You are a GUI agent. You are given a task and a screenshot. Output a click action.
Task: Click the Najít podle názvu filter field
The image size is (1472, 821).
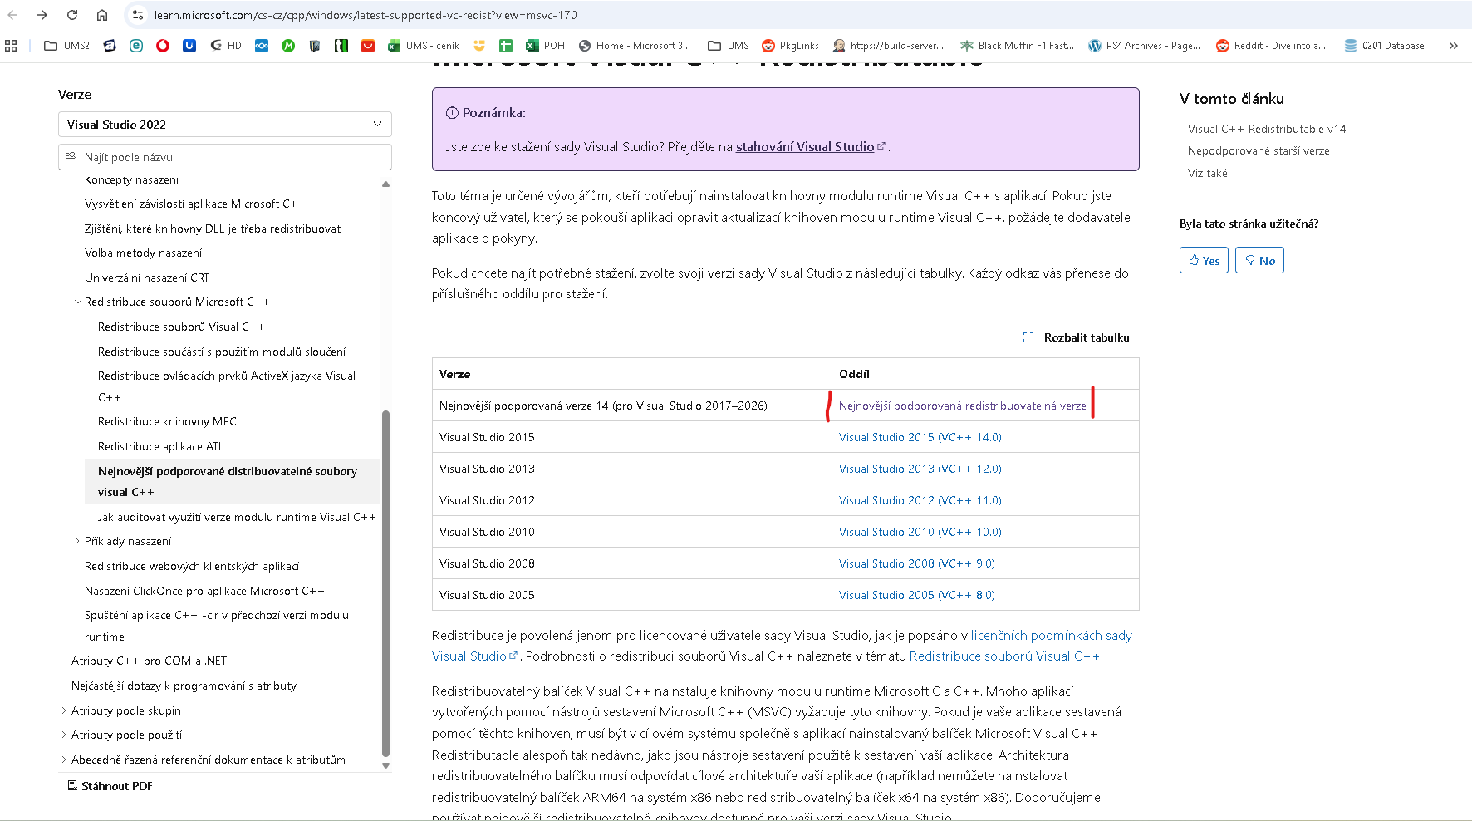click(224, 157)
